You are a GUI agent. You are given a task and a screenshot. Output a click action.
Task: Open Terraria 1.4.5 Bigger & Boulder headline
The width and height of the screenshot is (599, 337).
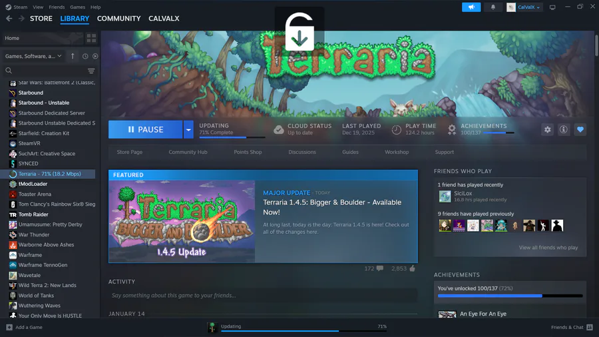point(332,207)
